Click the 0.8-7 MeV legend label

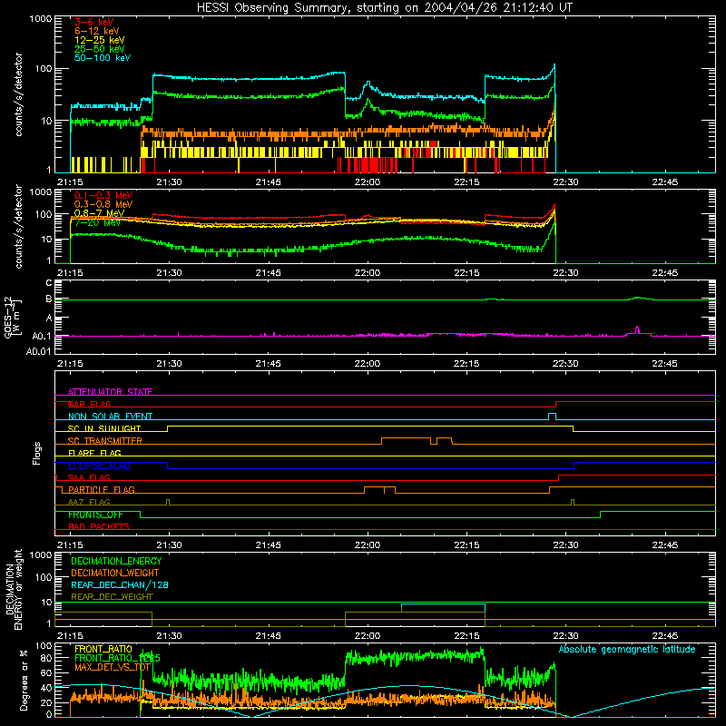click(99, 213)
